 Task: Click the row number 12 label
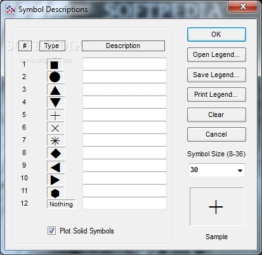tap(24, 203)
